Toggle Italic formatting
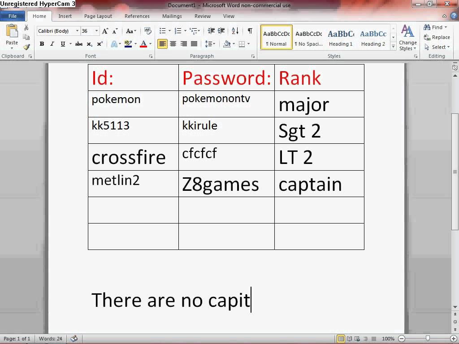Image resolution: width=459 pixels, height=344 pixels. [52, 44]
